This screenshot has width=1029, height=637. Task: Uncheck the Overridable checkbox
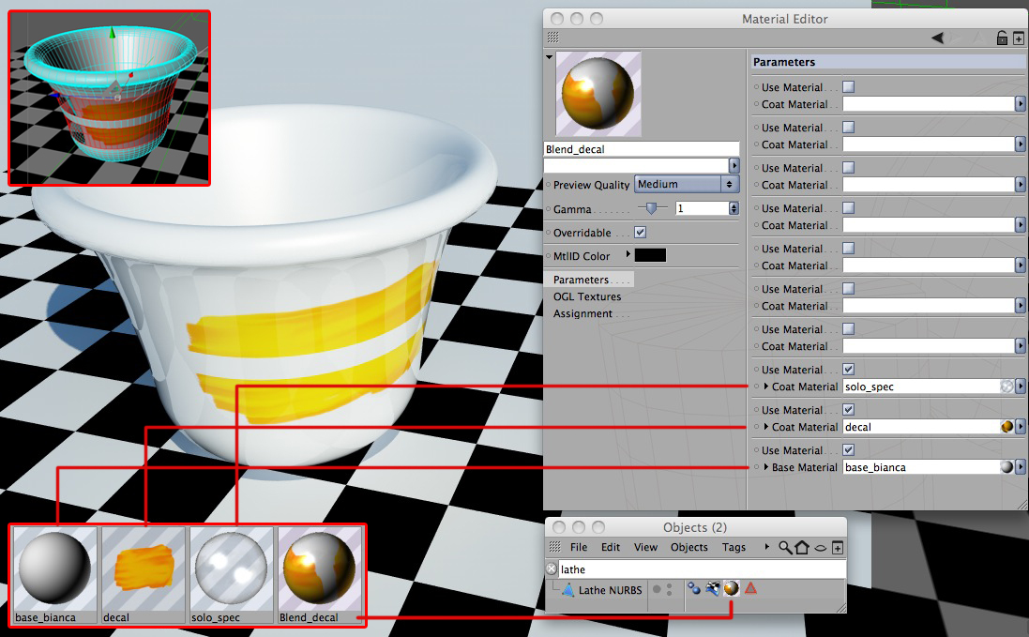click(x=641, y=233)
